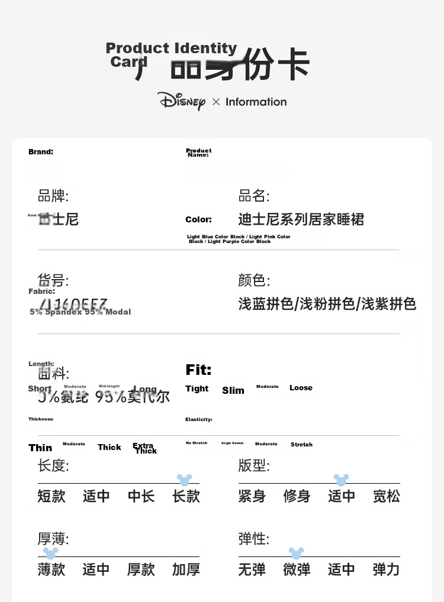Select the product name 迪士尼系列居家睡裙
Viewport: 444px width, 602px height.
301,219
